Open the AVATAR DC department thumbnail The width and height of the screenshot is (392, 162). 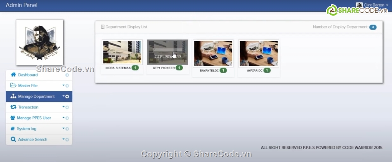[258, 53]
